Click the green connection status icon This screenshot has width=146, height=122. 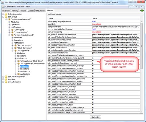coord(142,11)
